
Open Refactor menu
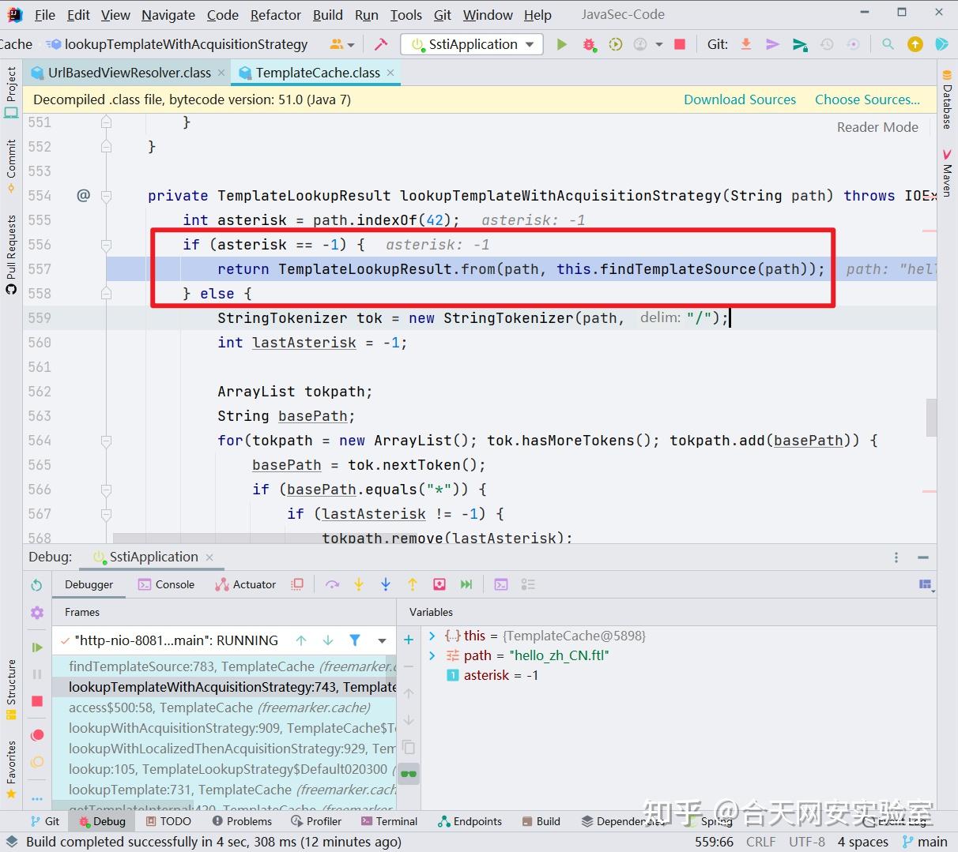point(276,15)
